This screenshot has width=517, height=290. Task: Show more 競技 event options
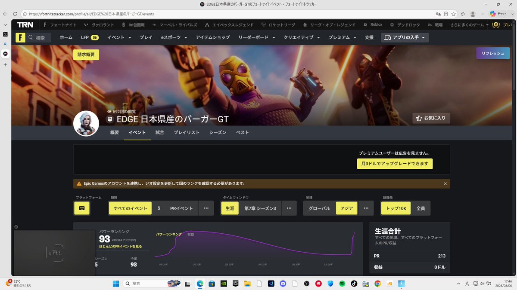click(206, 208)
